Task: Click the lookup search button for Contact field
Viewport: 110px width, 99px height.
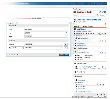Action: point(66,44)
